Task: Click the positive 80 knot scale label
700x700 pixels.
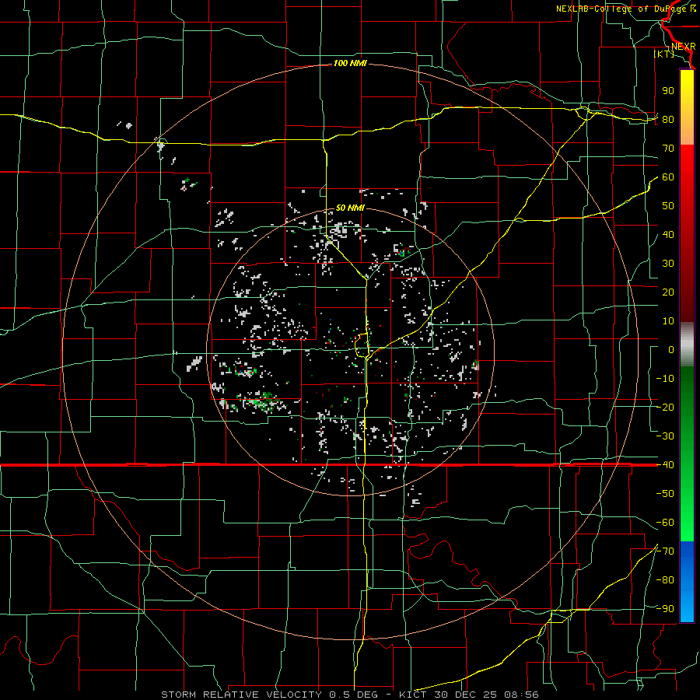Action: pos(668,120)
